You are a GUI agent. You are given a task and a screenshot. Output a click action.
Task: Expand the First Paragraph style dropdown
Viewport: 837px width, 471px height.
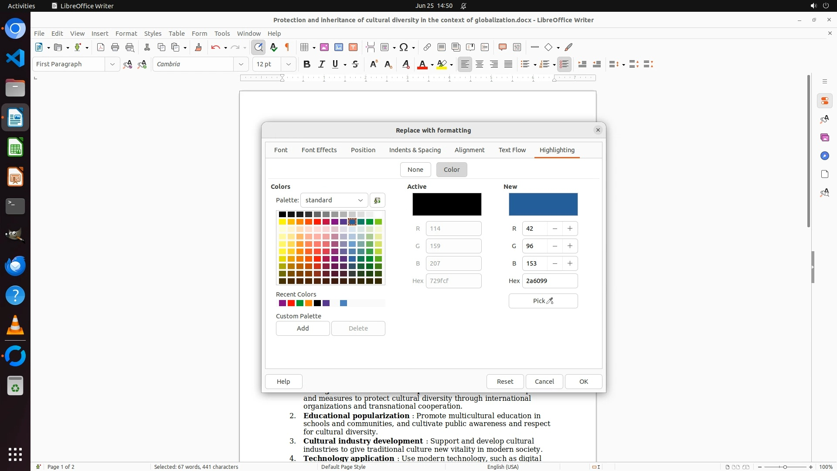point(112,64)
